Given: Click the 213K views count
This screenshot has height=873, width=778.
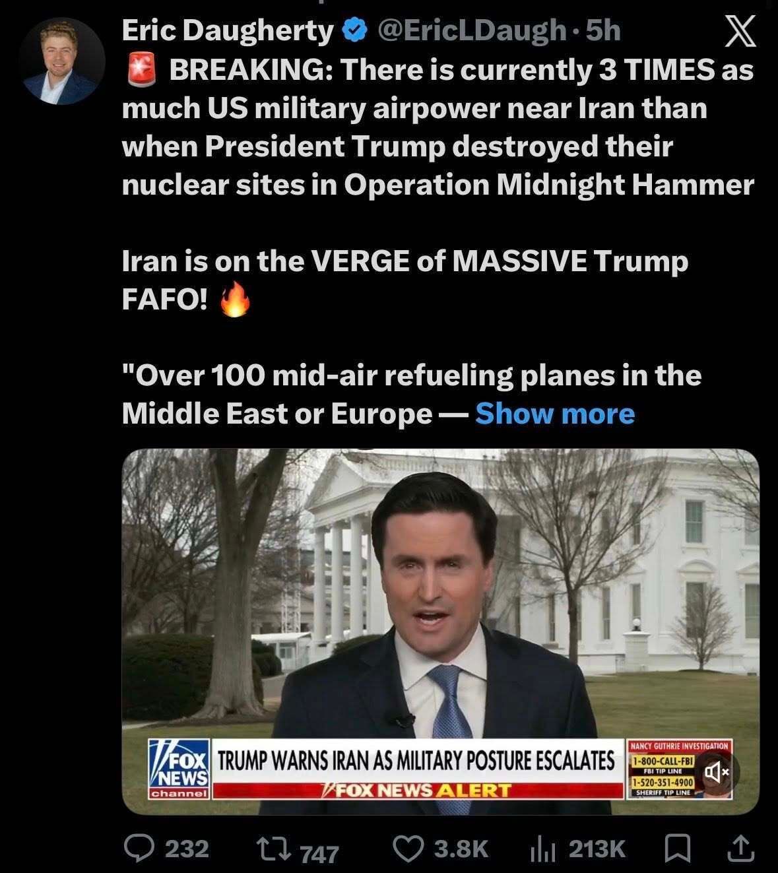Looking at the screenshot, I should click(597, 849).
